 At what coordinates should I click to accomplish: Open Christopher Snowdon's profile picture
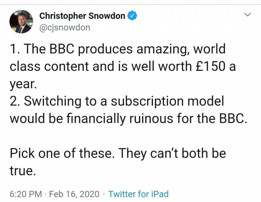pos(21,22)
